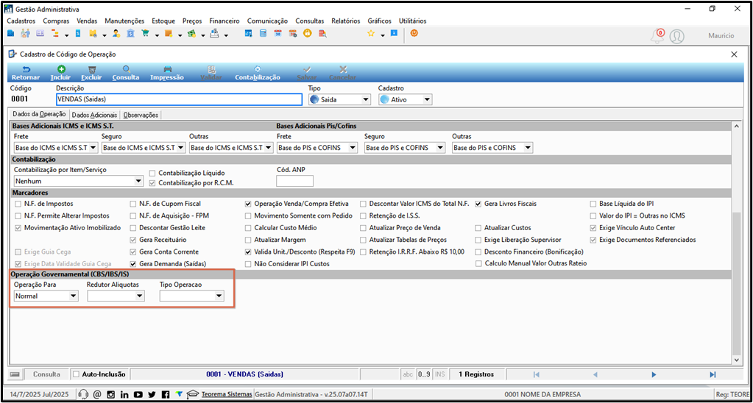Screen dimensions: 753x403
Task: Open Financeiro menu
Action: coord(225,21)
